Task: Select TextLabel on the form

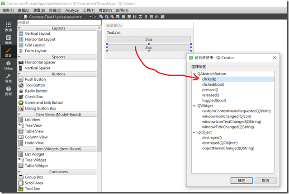Action: click(114, 33)
